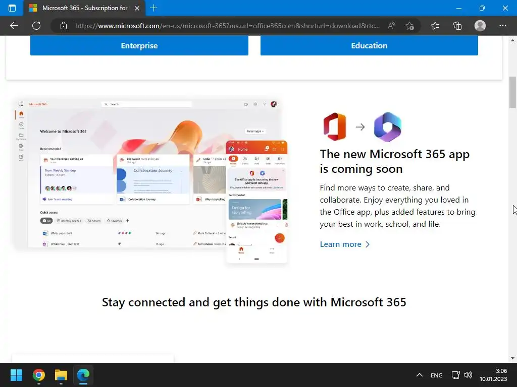The width and height of the screenshot is (517, 387).
Task: Choose the Education button
Action: [369, 45]
